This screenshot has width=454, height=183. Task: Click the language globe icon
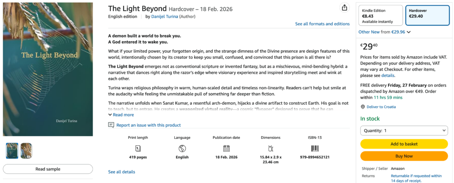pos(182,149)
